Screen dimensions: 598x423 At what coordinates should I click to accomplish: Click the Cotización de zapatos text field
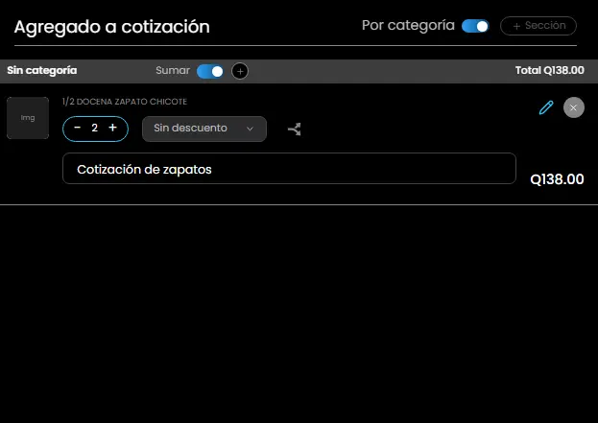coord(289,169)
